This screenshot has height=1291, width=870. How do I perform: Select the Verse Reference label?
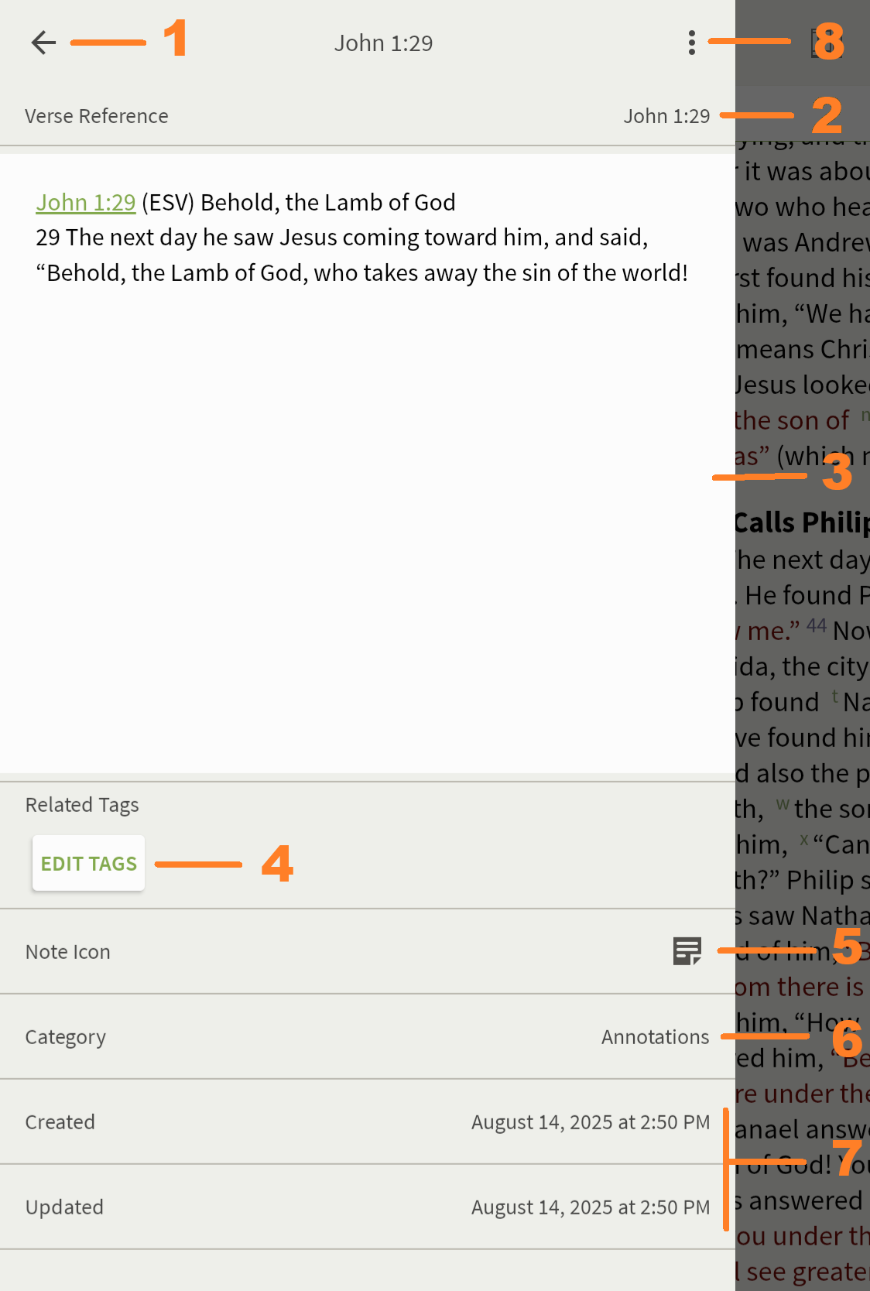(97, 116)
